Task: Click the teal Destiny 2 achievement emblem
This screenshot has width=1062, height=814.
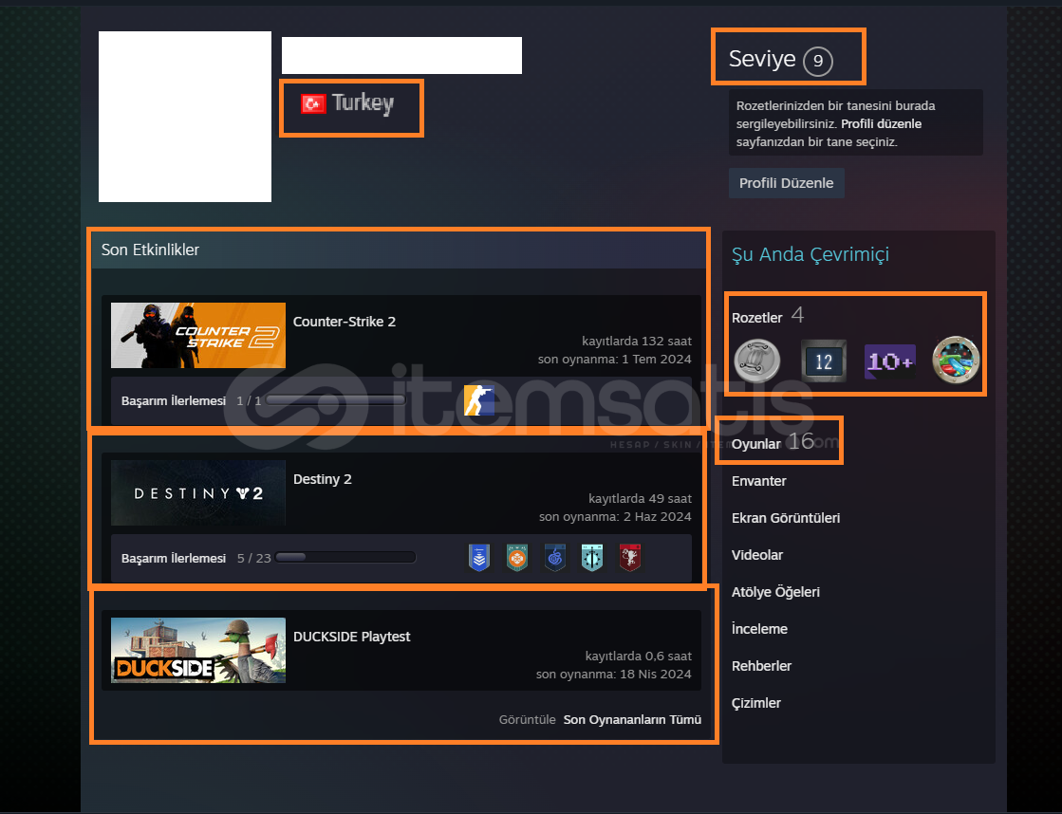Action: [x=592, y=557]
